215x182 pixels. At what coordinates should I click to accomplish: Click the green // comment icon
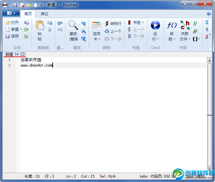(x=195, y=24)
